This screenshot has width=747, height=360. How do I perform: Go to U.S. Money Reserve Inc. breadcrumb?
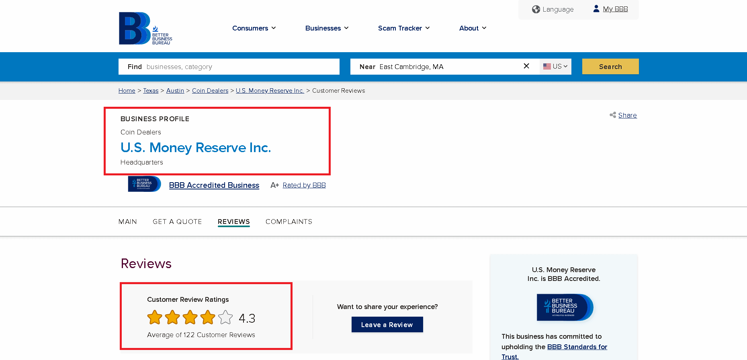click(x=270, y=91)
